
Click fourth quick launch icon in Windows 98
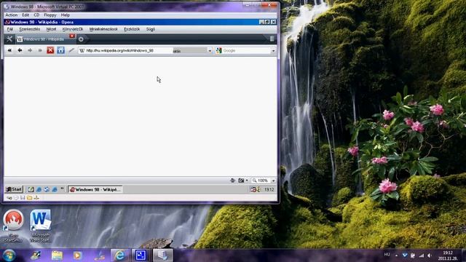pos(55,189)
